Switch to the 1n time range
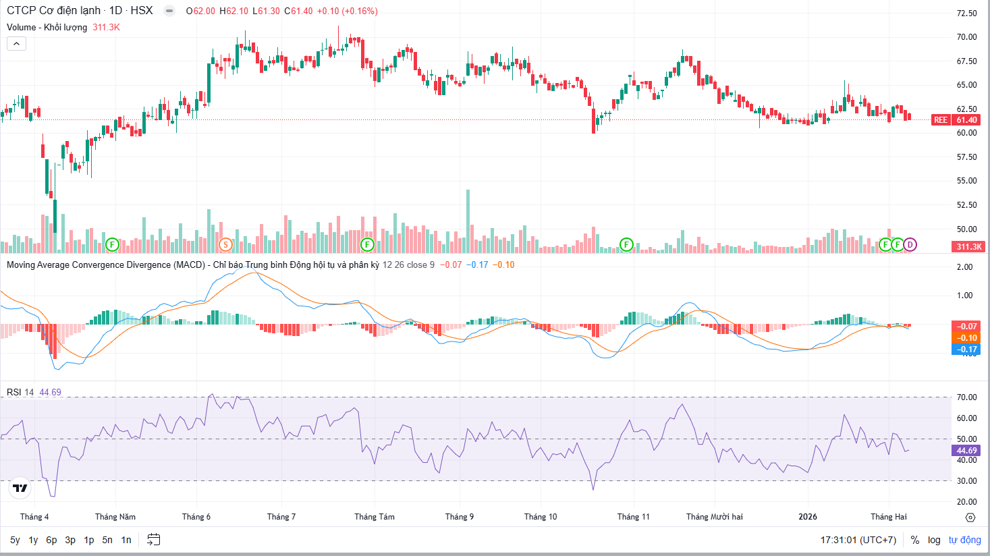The width and height of the screenshot is (990, 556). [126, 540]
